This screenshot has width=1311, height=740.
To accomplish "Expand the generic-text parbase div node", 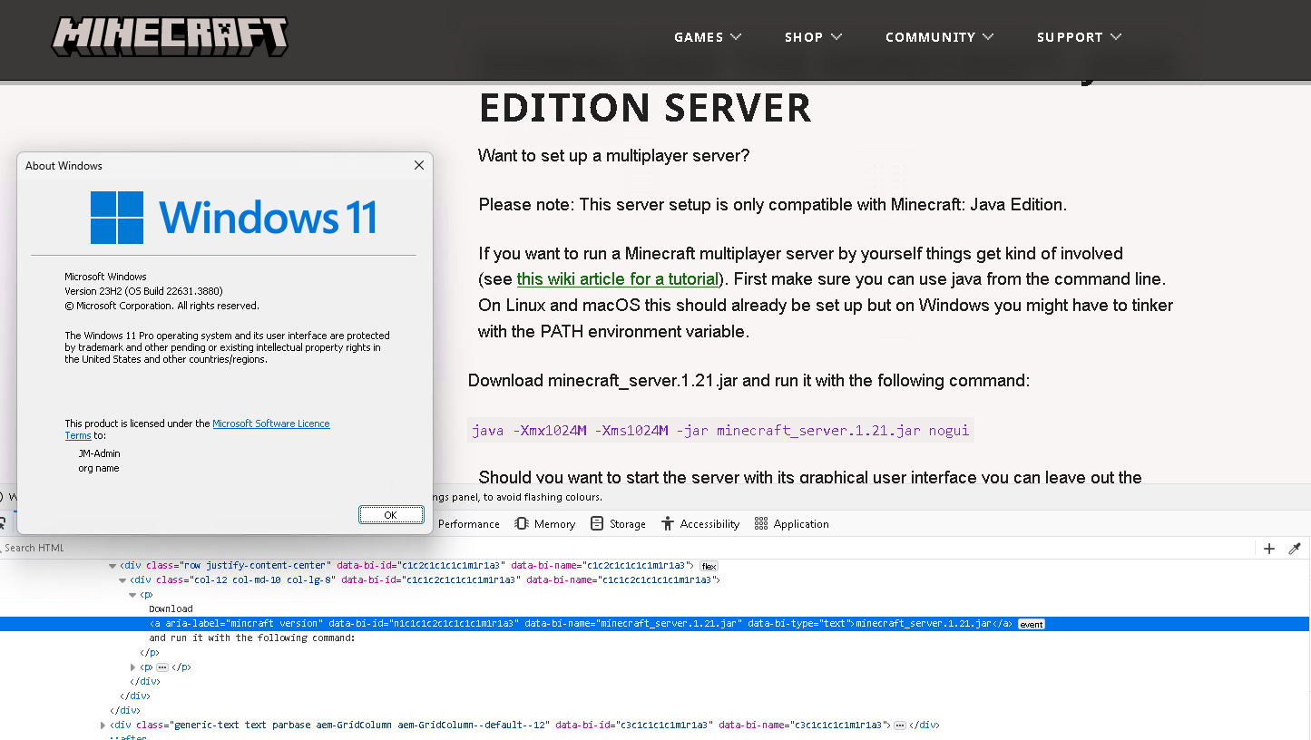I will click(x=103, y=725).
